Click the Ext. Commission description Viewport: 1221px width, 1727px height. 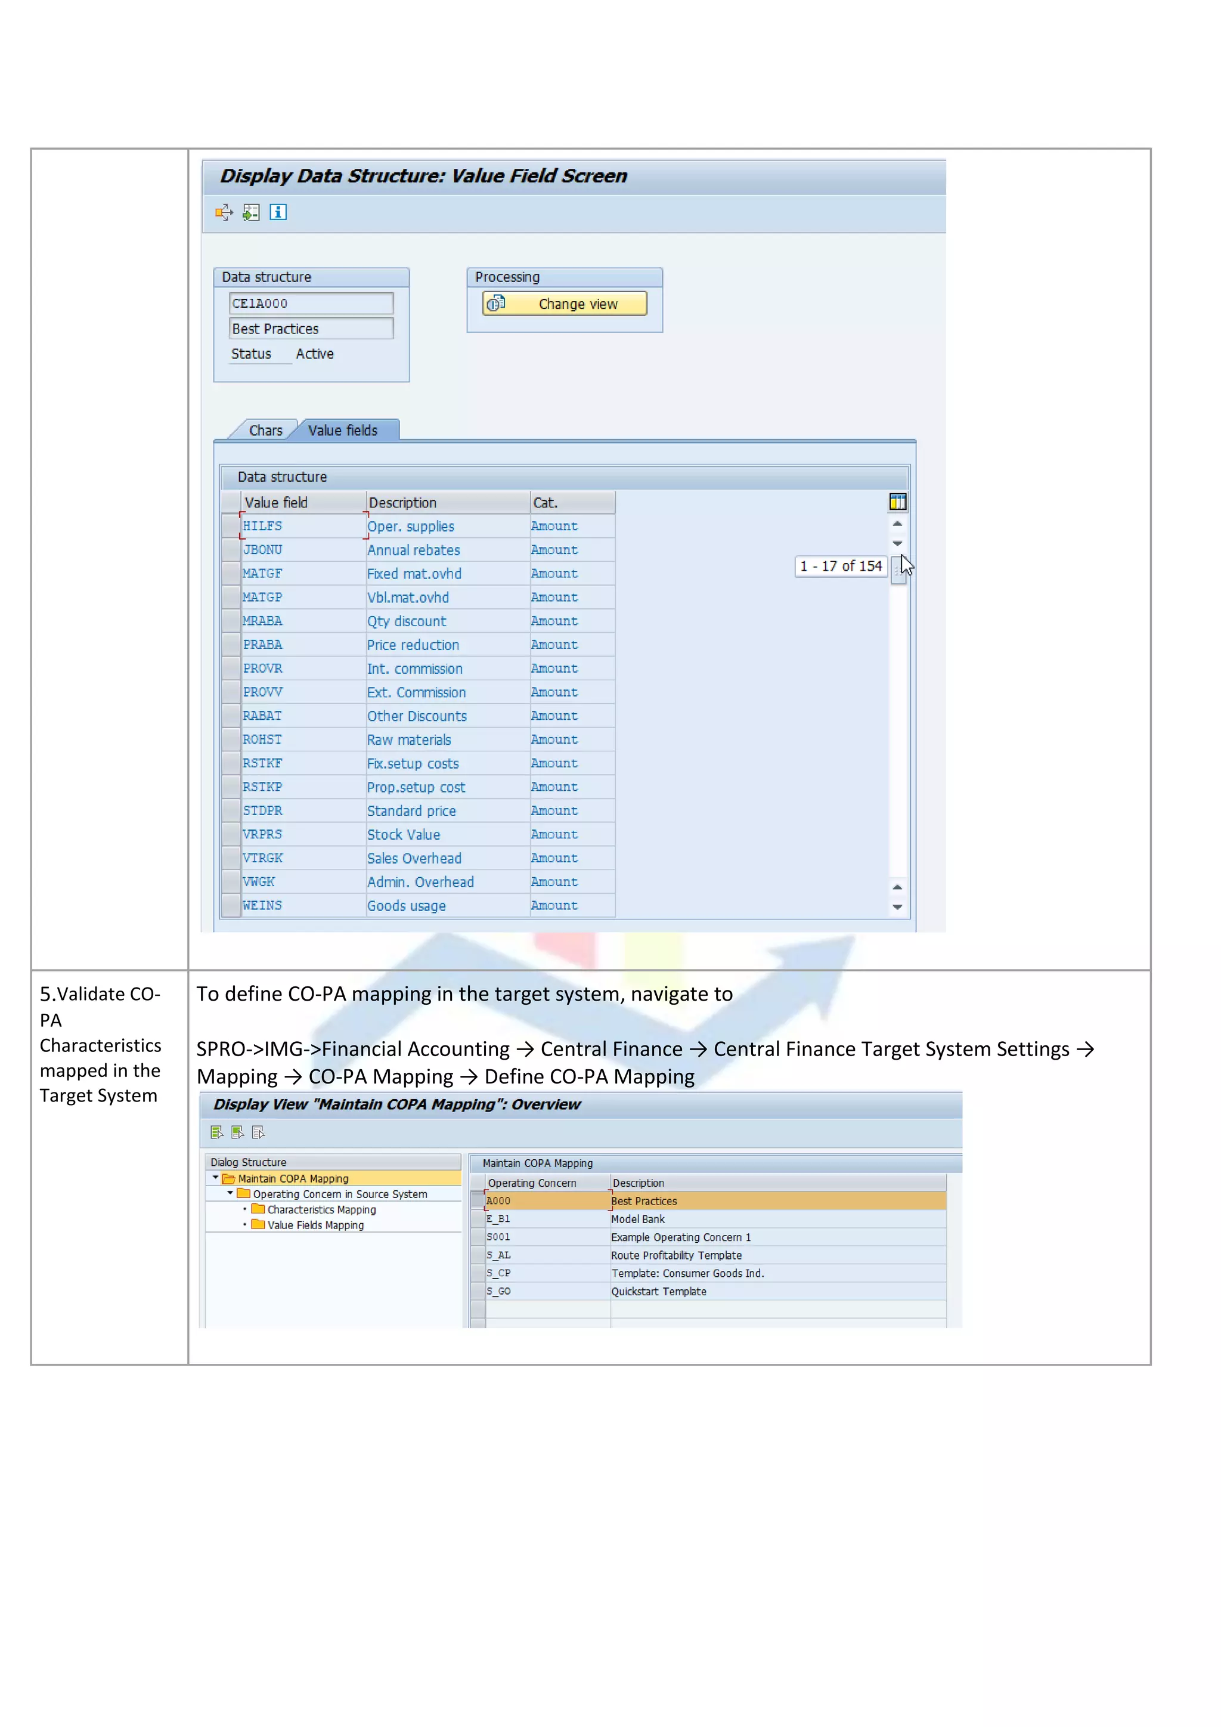tap(417, 693)
